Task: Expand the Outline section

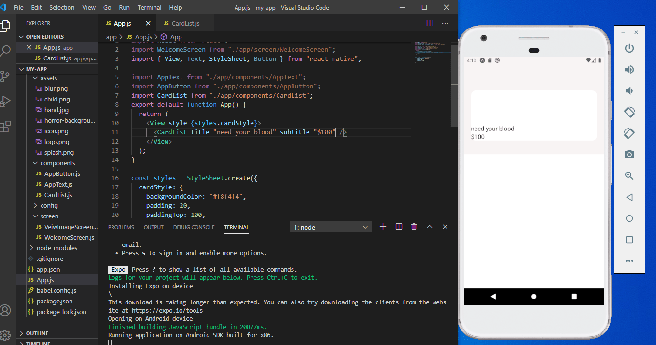Action: [x=57, y=333]
